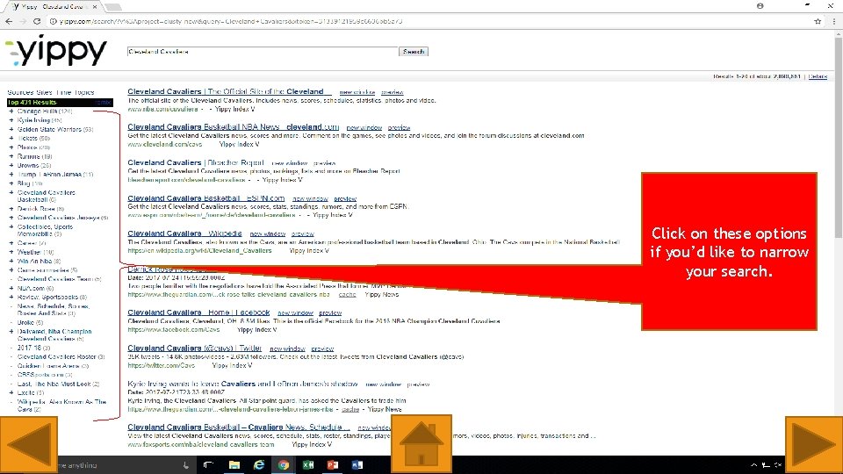Open the Cleveland Cavaliers official site result
Screen dimensions: 843x474
(229, 91)
